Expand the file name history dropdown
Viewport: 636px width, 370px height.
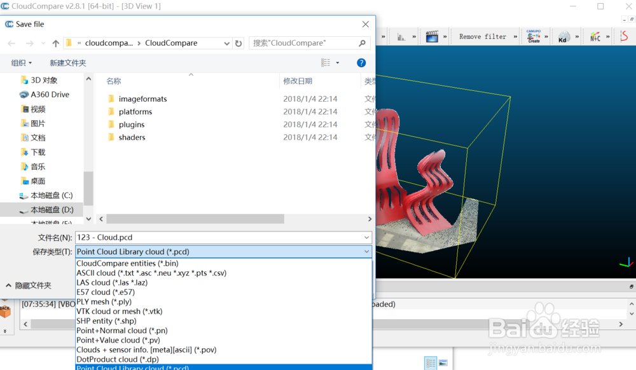(x=366, y=238)
